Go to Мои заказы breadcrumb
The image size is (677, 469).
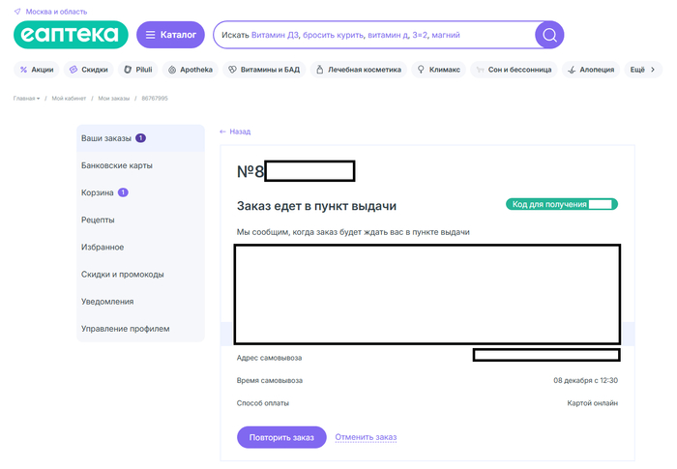point(115,99)
